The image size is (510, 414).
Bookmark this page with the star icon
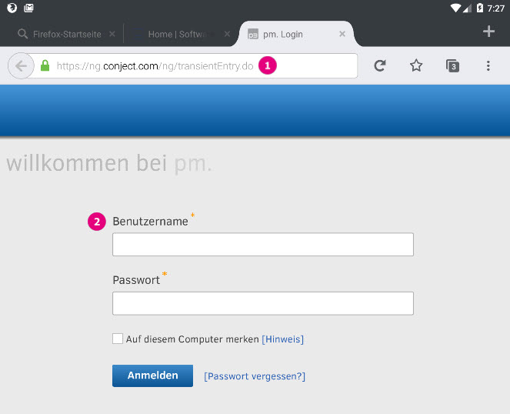[416, 66]
